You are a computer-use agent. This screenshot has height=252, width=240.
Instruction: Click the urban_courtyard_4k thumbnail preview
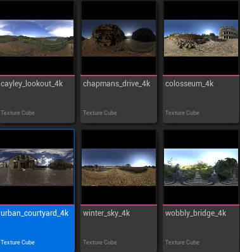tap(37, 167)
